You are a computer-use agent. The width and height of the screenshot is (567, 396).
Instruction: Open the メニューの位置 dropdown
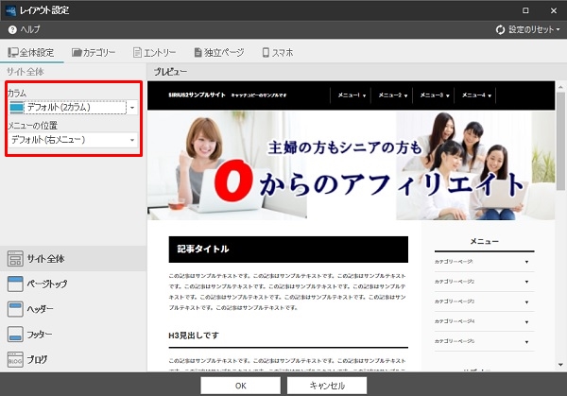(x=73, y=140)
